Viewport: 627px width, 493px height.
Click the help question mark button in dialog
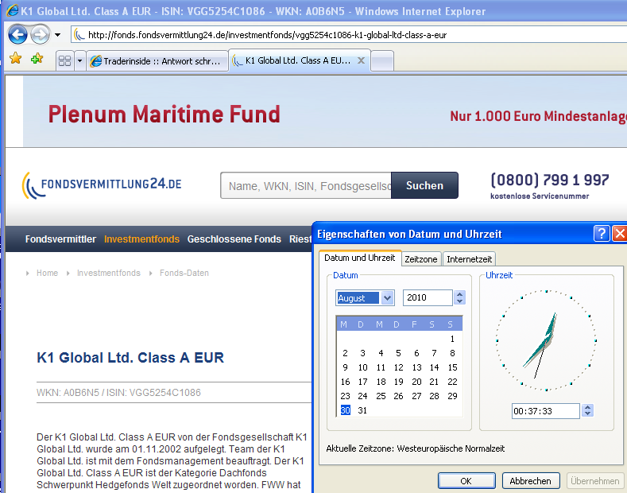pos(602,233)
